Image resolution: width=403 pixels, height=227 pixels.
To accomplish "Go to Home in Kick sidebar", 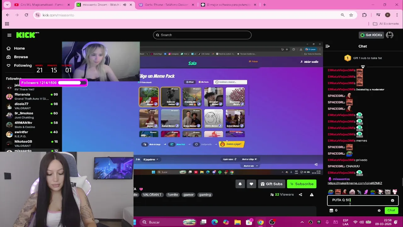I will pyautogui.click(x=19, y=48).
